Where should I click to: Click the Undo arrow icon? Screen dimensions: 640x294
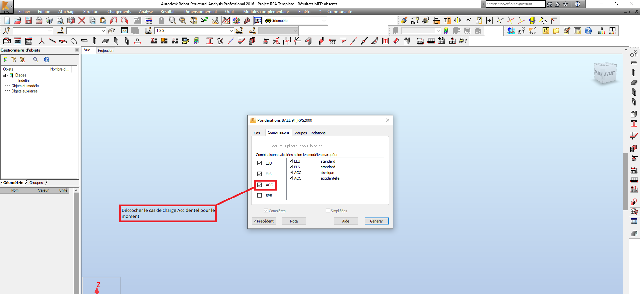click(114, 20)
